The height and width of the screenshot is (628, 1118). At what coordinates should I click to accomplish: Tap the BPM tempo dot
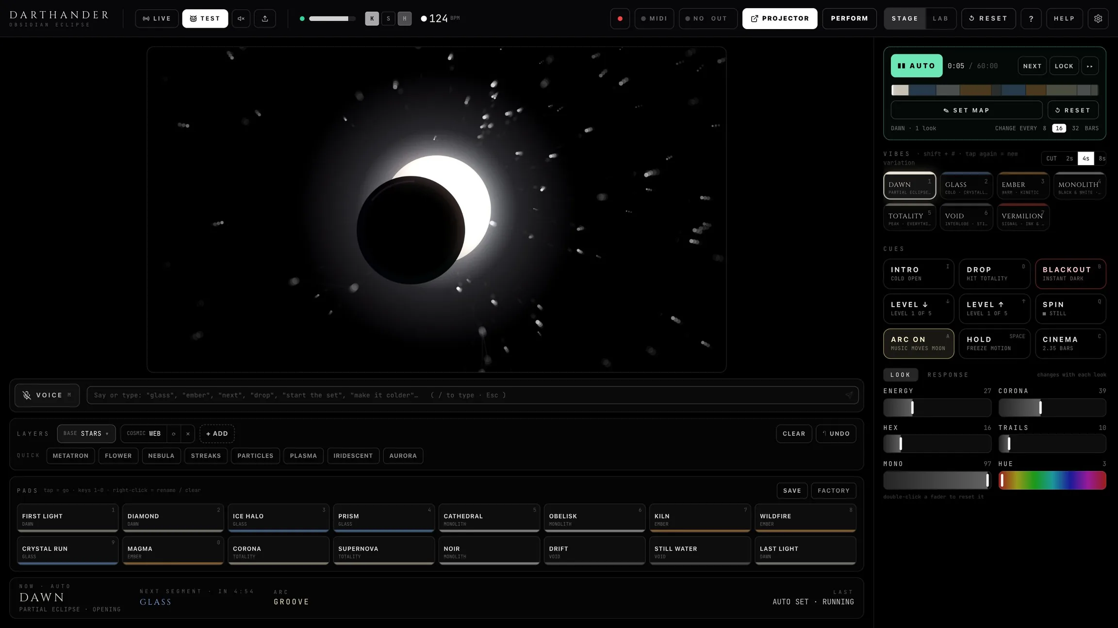pyautogui.click(x=424, y=18)
